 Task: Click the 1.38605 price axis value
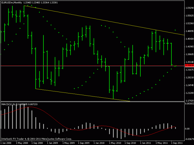pyautogui.click(x=190, y=54)
